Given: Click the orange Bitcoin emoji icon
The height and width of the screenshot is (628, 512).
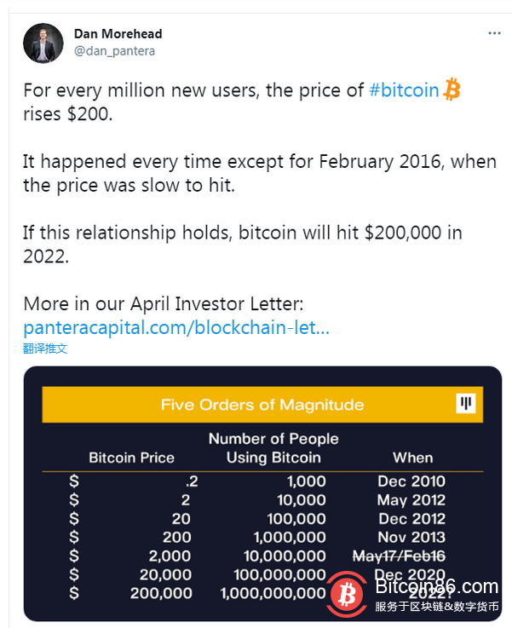Looking at the screenshot, I should coord(452,90).
